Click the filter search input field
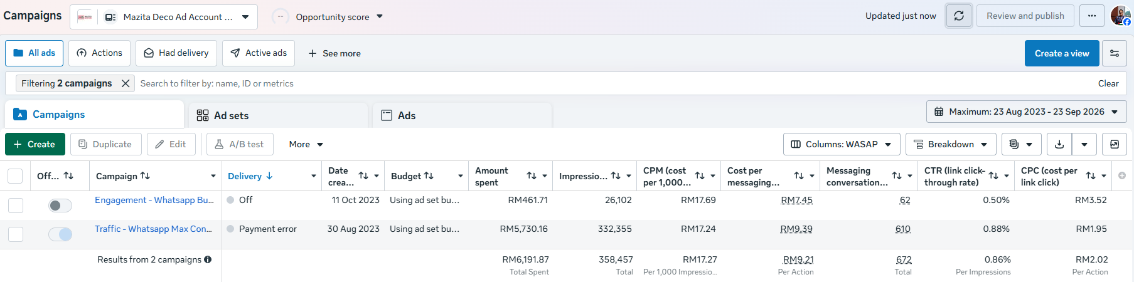Viewport: 1134px width, 282px height. pos(615,83)
